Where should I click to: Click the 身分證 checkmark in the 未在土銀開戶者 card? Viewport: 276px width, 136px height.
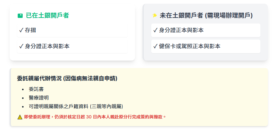[x=155, y=30]
